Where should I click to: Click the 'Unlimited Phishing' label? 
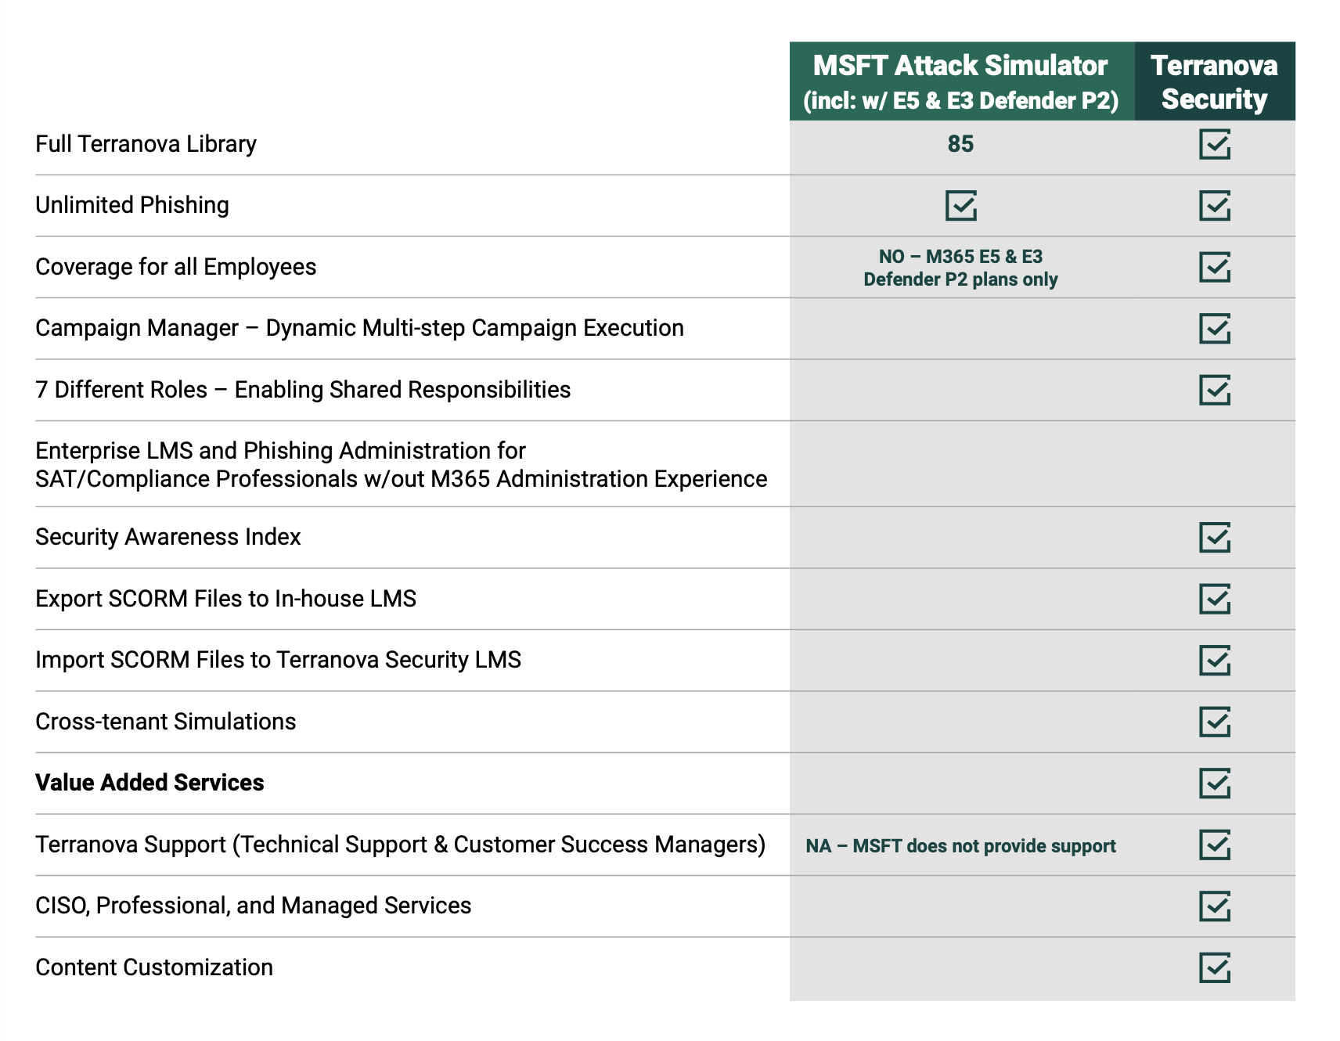pyautogui.click(x=132, y=205)
